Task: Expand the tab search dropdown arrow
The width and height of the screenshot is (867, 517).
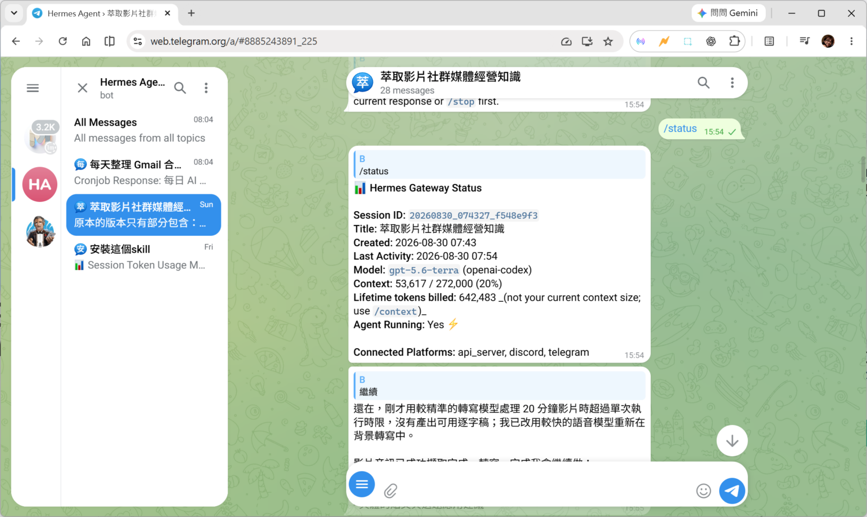Action: click(14, 13)
